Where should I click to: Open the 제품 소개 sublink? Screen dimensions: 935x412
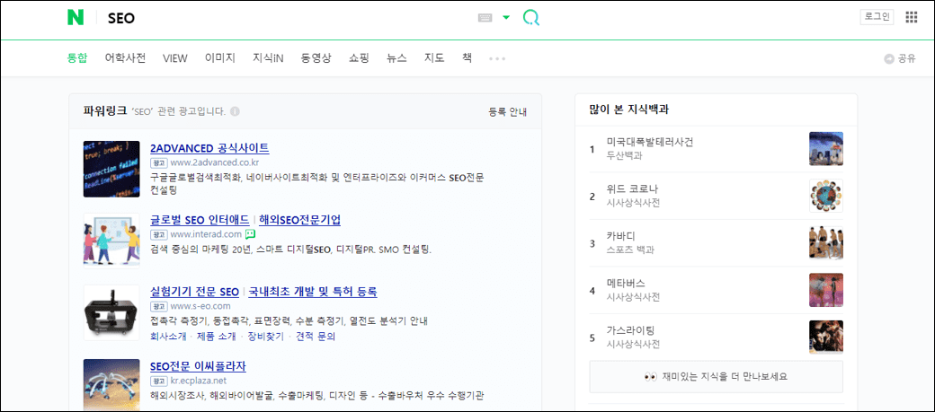pyautogui.click(x=217, y=337)
